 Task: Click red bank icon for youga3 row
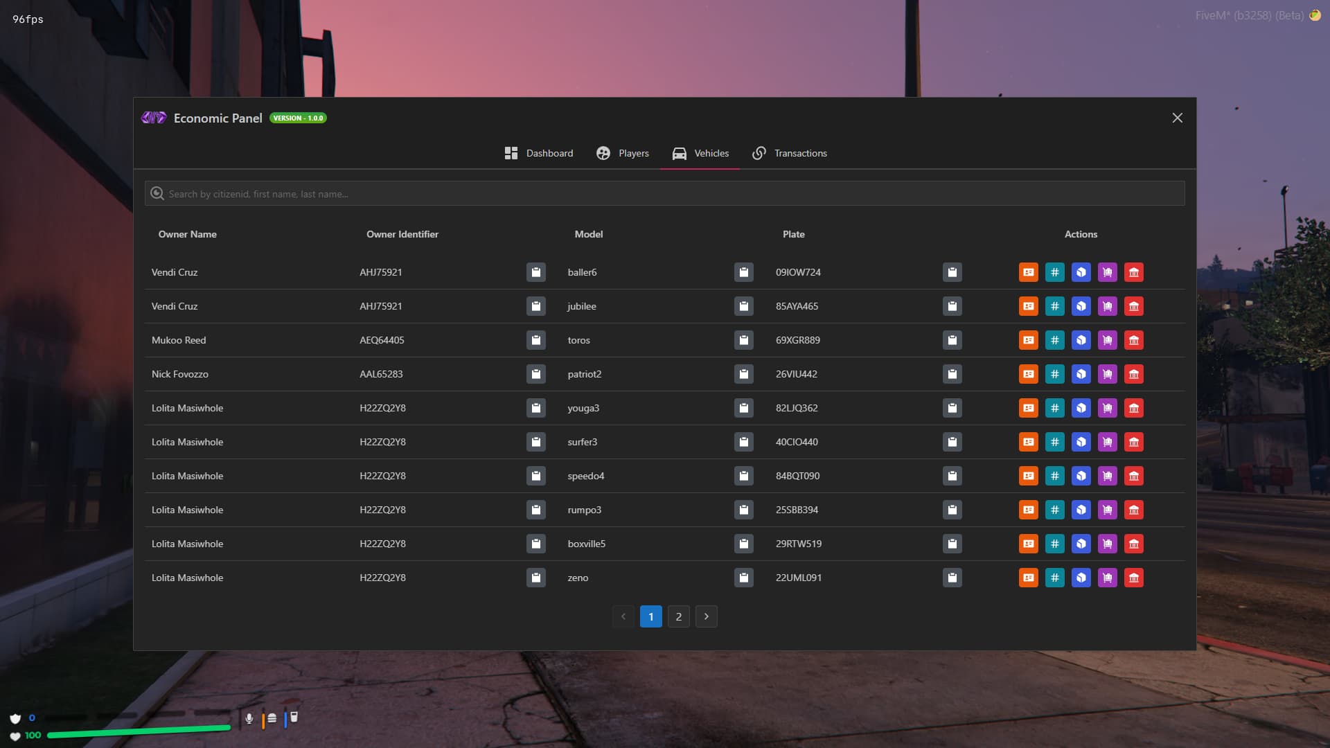point(1133,408)
